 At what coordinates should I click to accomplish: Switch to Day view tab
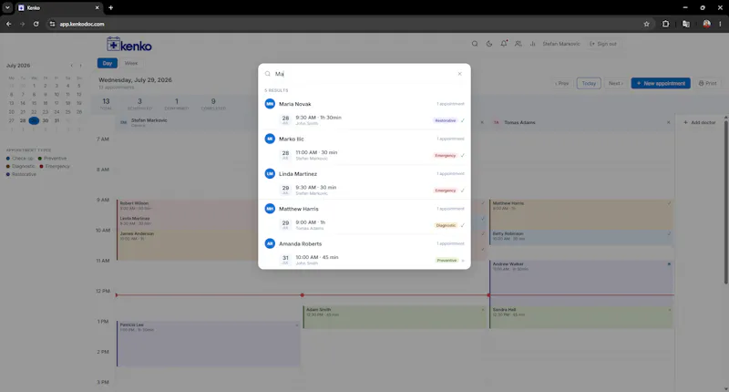pyautogui.click(x=108, y=63)
